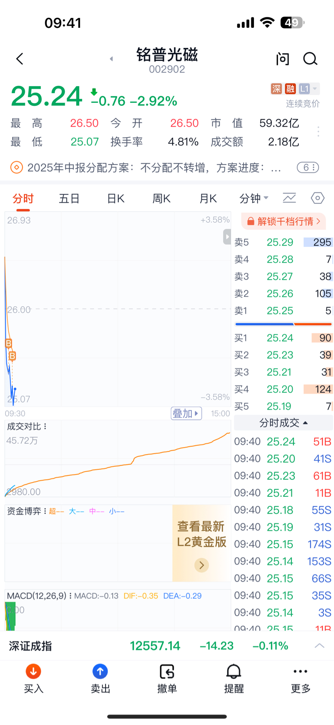Tap the home indicator bar

pos(167,716)
